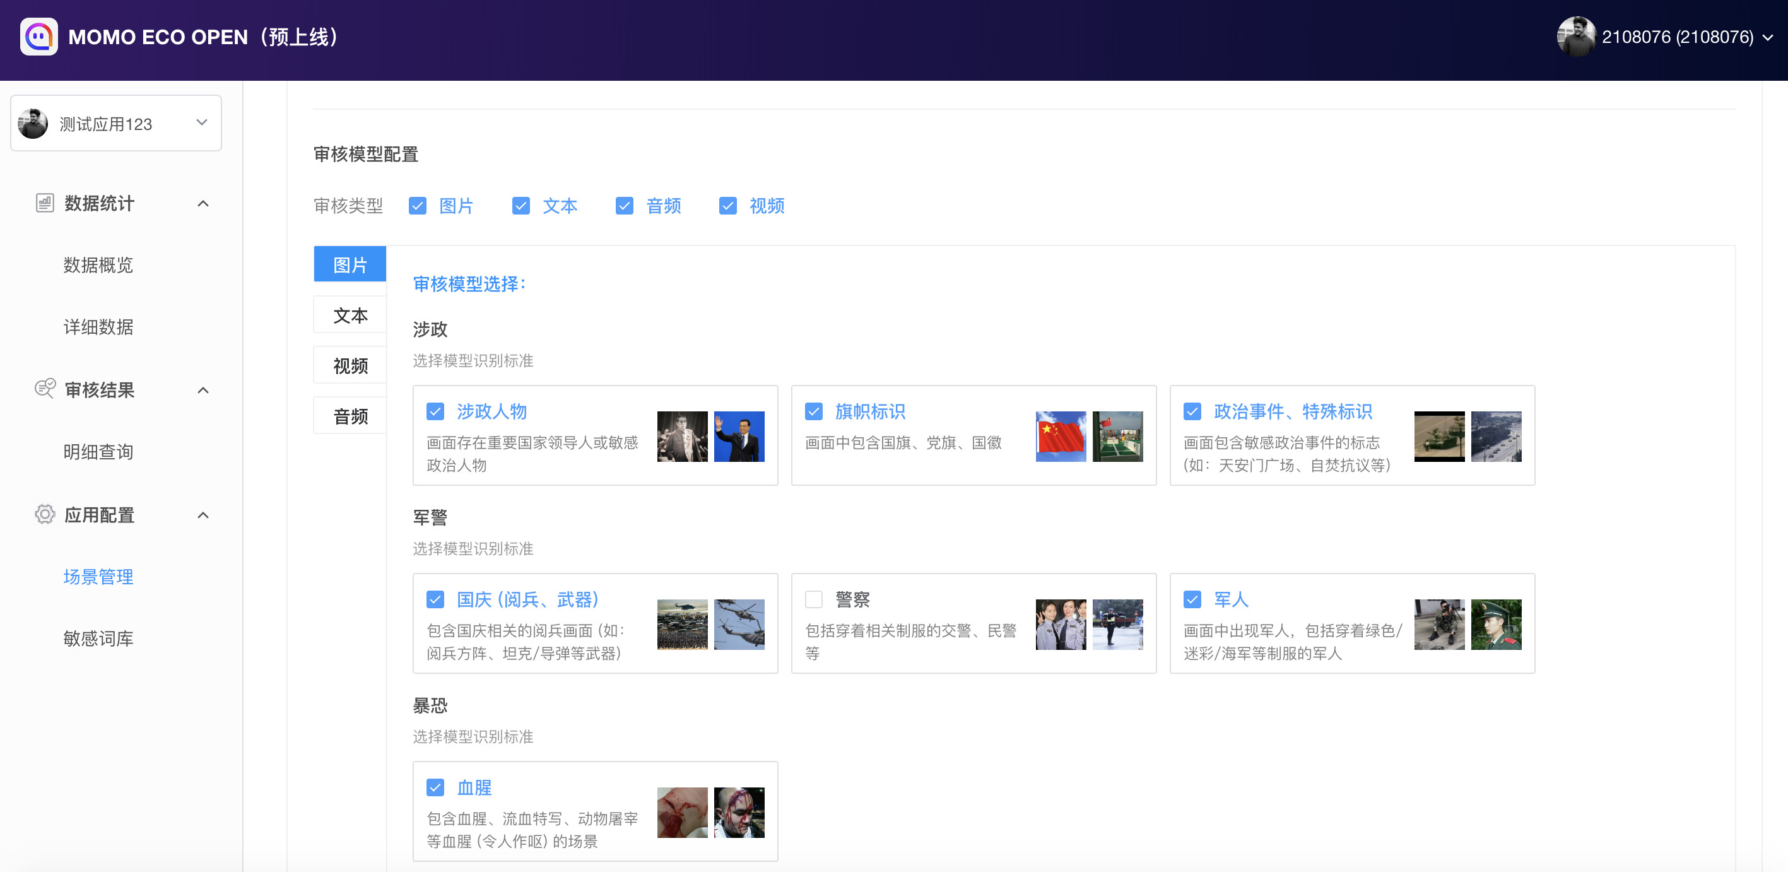1788x872 pixels.
Task: Click the blue-background 涉政人物 sample photo
Action: pyautogui.click(x=739, y=436)
